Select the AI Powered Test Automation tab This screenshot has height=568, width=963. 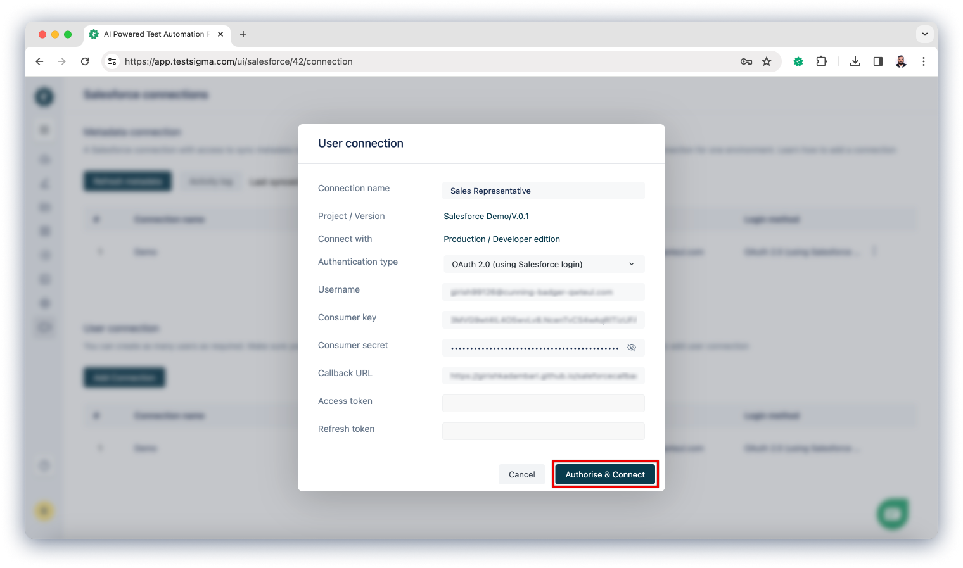[x=157, y=34]
